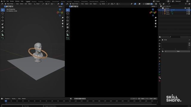This screenshot has width=191, height=107.
Task: Enable rendered shading in right viewport
Action: [x=152, y=4]
